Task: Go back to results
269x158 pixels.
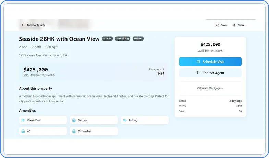Action: click(36, 25)
